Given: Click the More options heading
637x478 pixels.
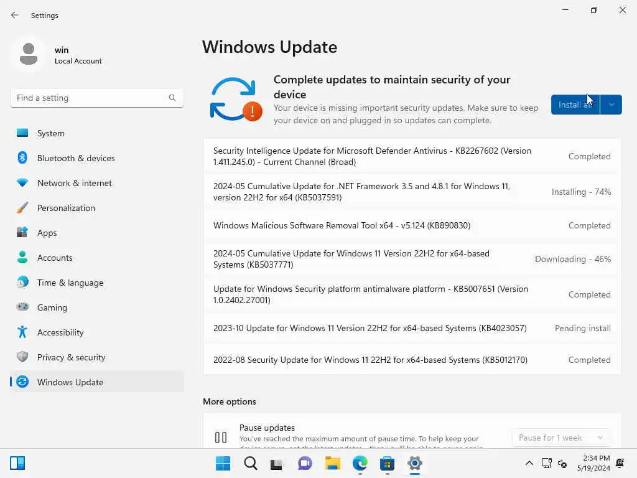Looking at the screenshot, I should coord(230,401).
